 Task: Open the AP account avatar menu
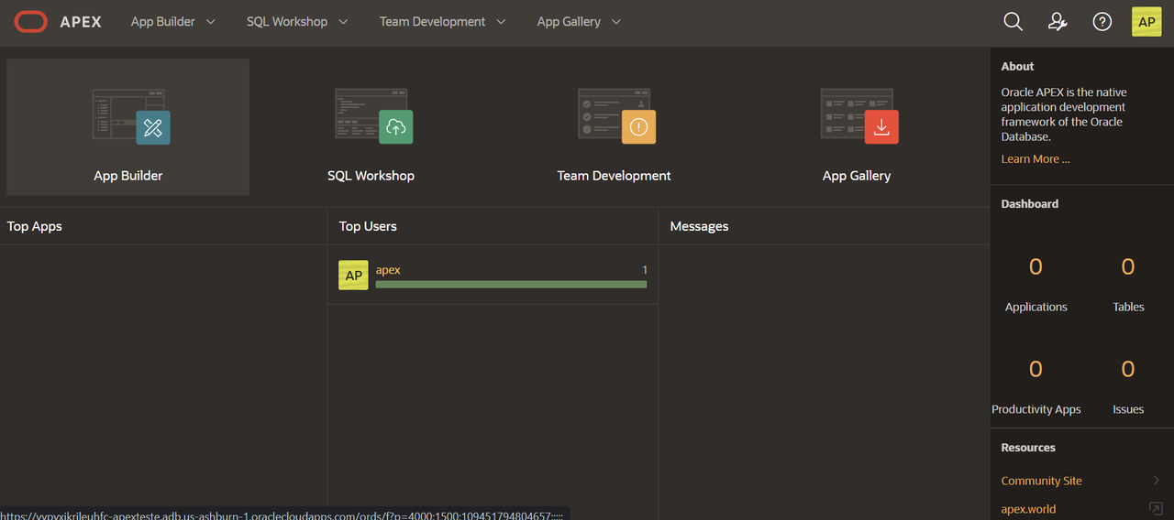click(1146, 22)
